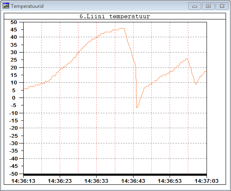Image resolution: width=231 pixels, height=191 pixels.
Task: Click the 14:36:53 time axis label
Action: coord(170,181)
